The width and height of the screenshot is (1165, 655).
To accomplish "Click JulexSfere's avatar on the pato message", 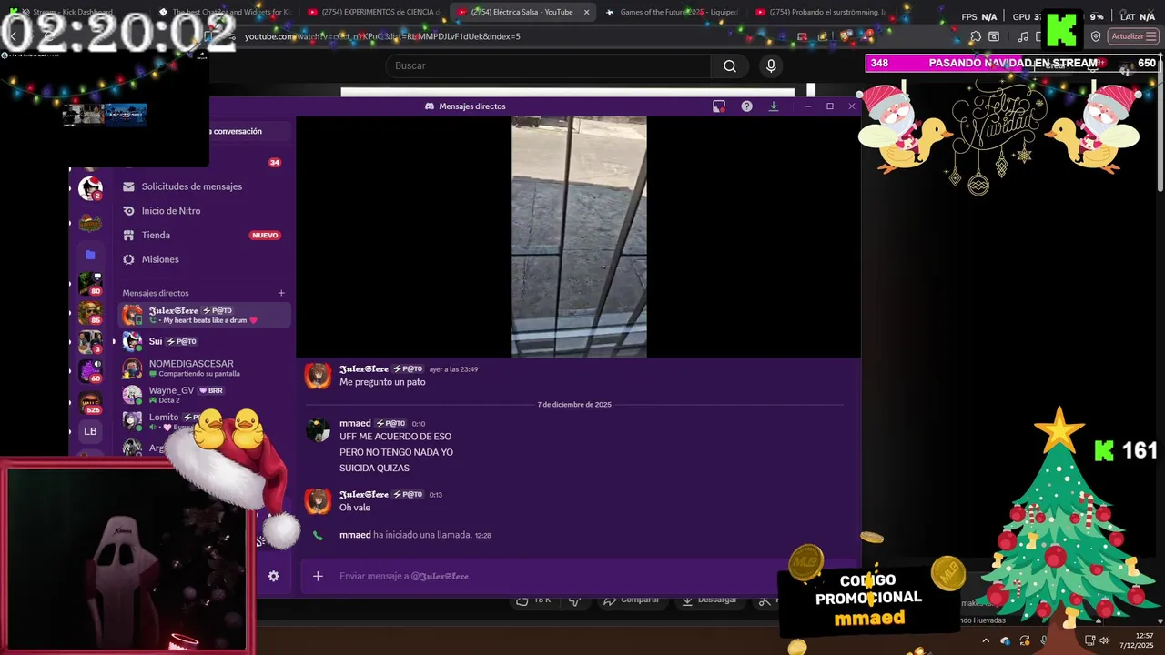I will pos(318,376).
